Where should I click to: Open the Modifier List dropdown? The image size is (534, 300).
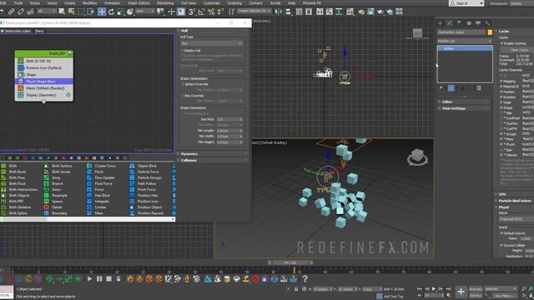(x=465, y=41)
